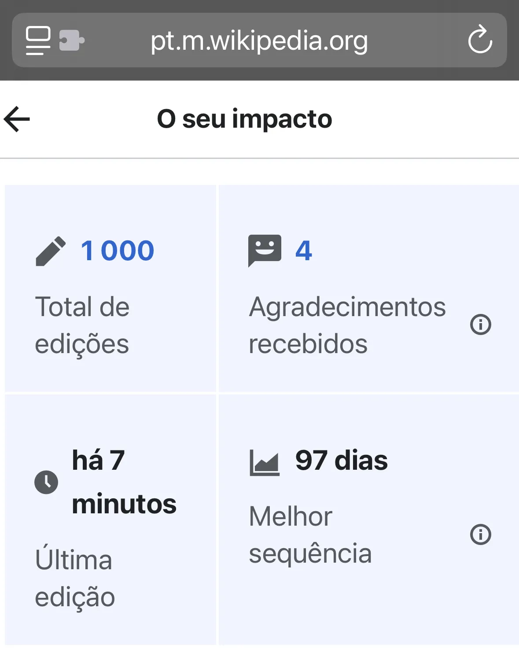
Task: Click the smiley message thanks icon
Action: pyautogui.click(x=265, y=250)
